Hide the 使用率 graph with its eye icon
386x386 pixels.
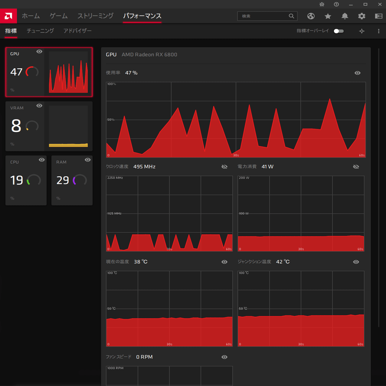click(x=357, y=73)
